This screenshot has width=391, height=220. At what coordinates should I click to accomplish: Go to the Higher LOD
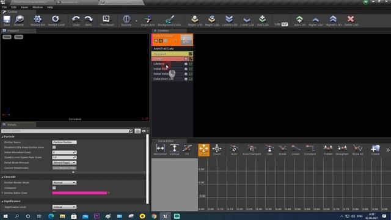click(x=315, y=20)
